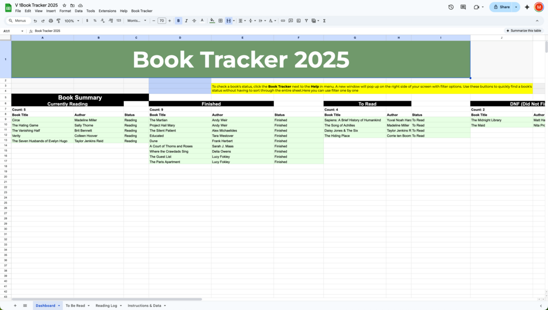The width and height of the screenshot is (548, 310).
Task: Open the Google account avatar M
Action: click(539, 7)
